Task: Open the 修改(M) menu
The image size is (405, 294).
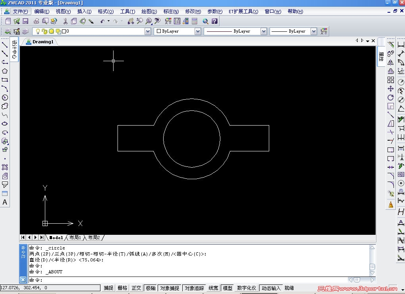Action: [193, 12]
